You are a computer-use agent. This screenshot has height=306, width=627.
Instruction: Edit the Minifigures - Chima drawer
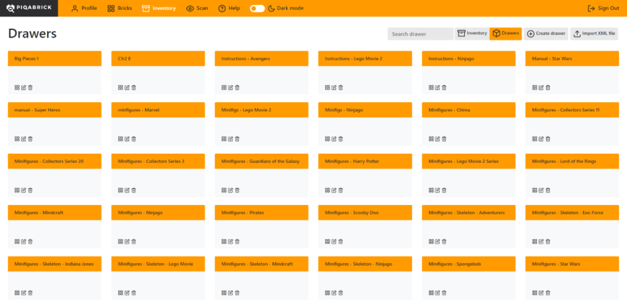click(438, 139)
